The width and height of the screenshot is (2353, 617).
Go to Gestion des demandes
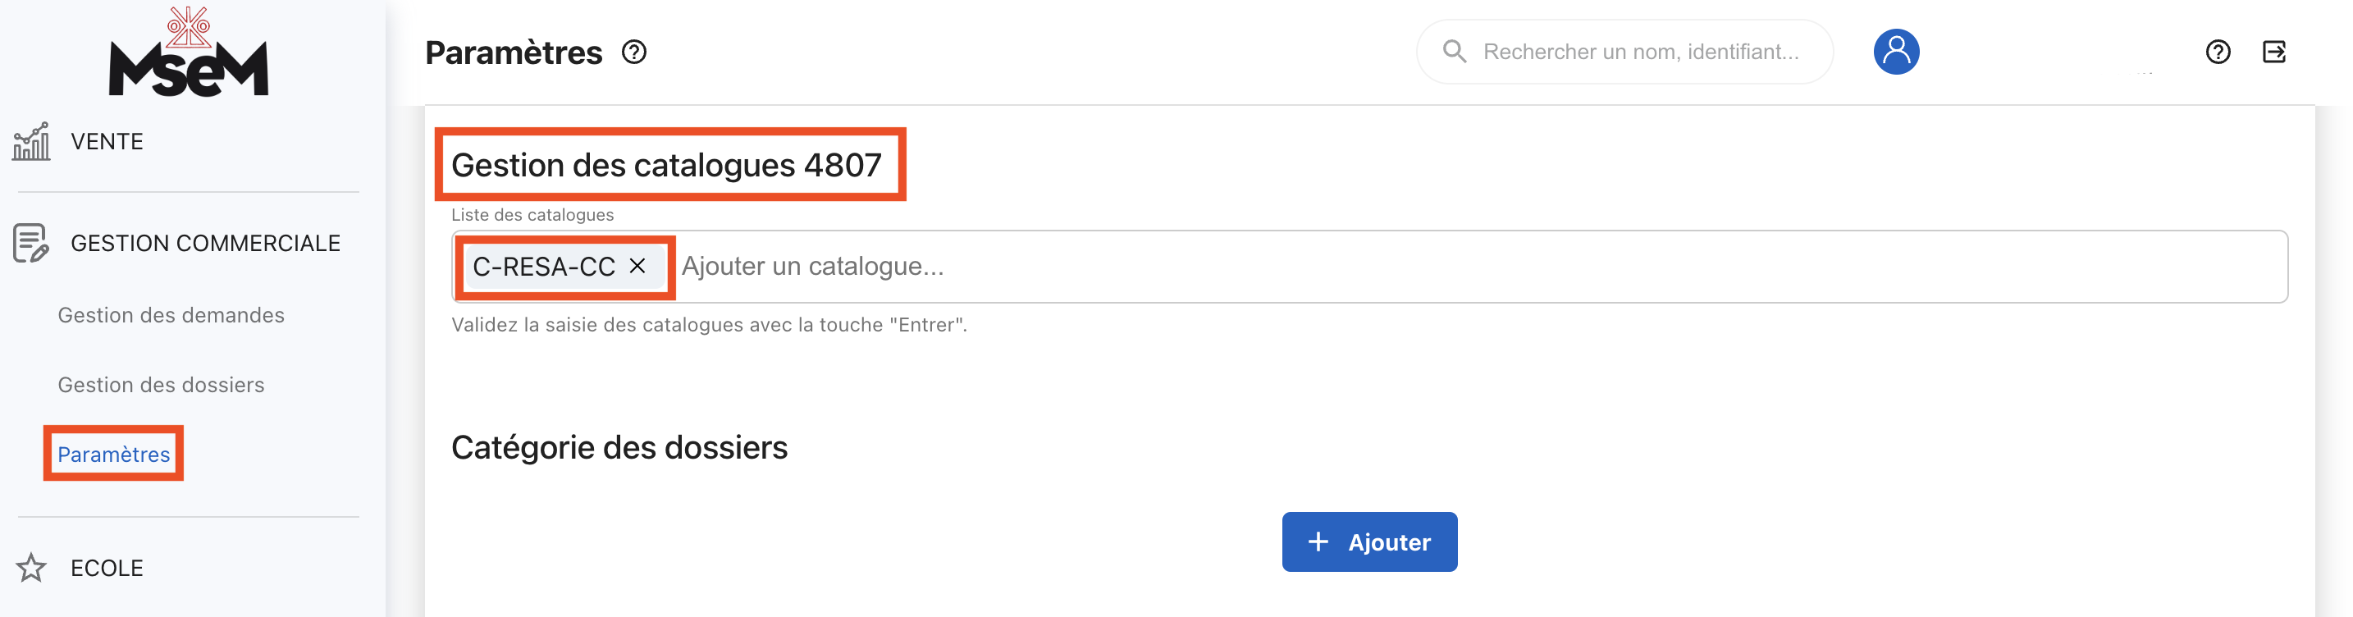(x=171, y=315)
